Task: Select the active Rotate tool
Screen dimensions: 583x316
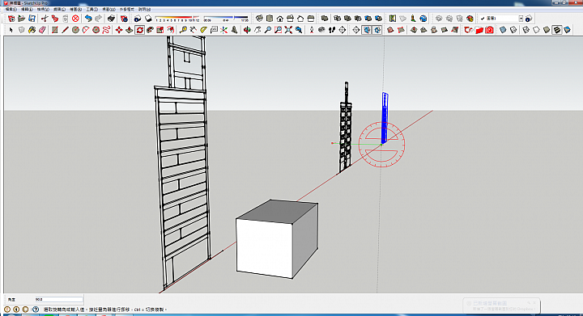Action: [x=139, y=30]
